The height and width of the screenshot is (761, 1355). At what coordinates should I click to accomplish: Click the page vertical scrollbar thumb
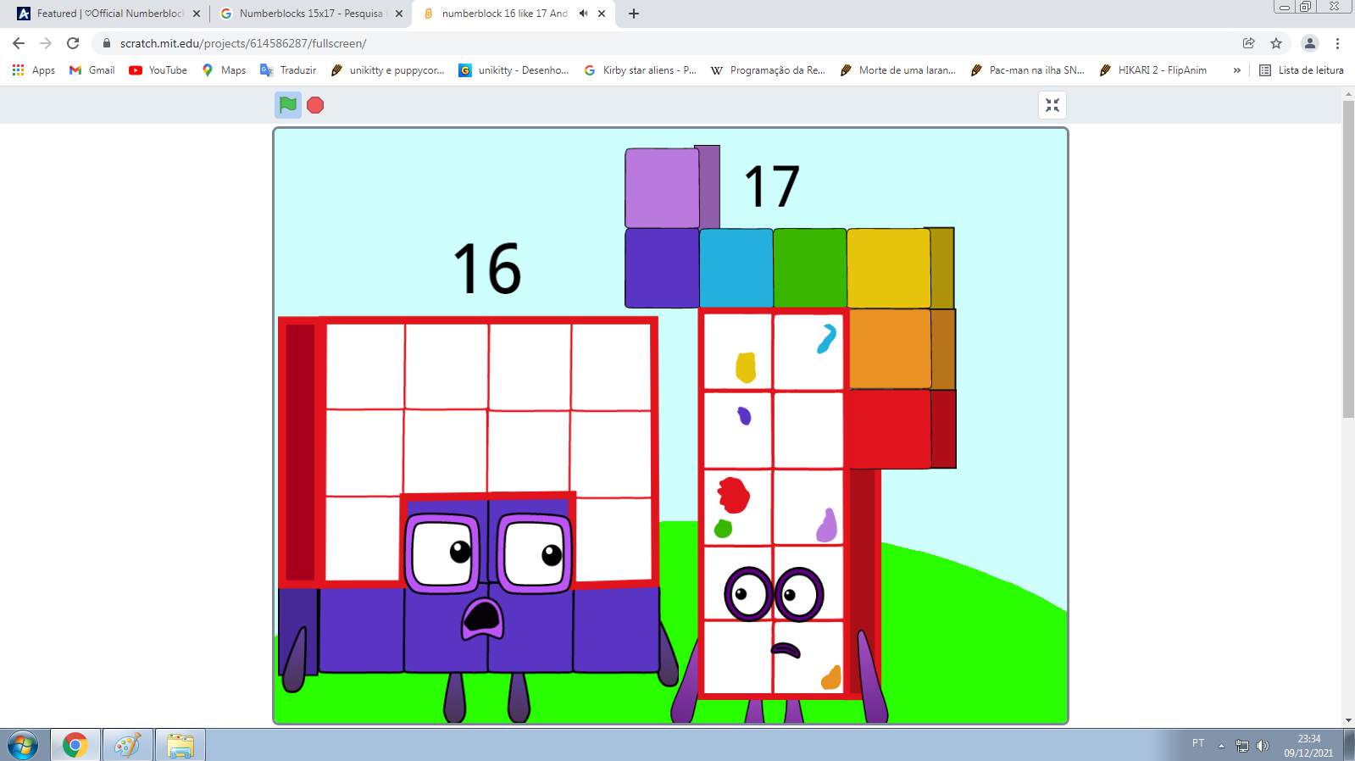(1348, 258)
